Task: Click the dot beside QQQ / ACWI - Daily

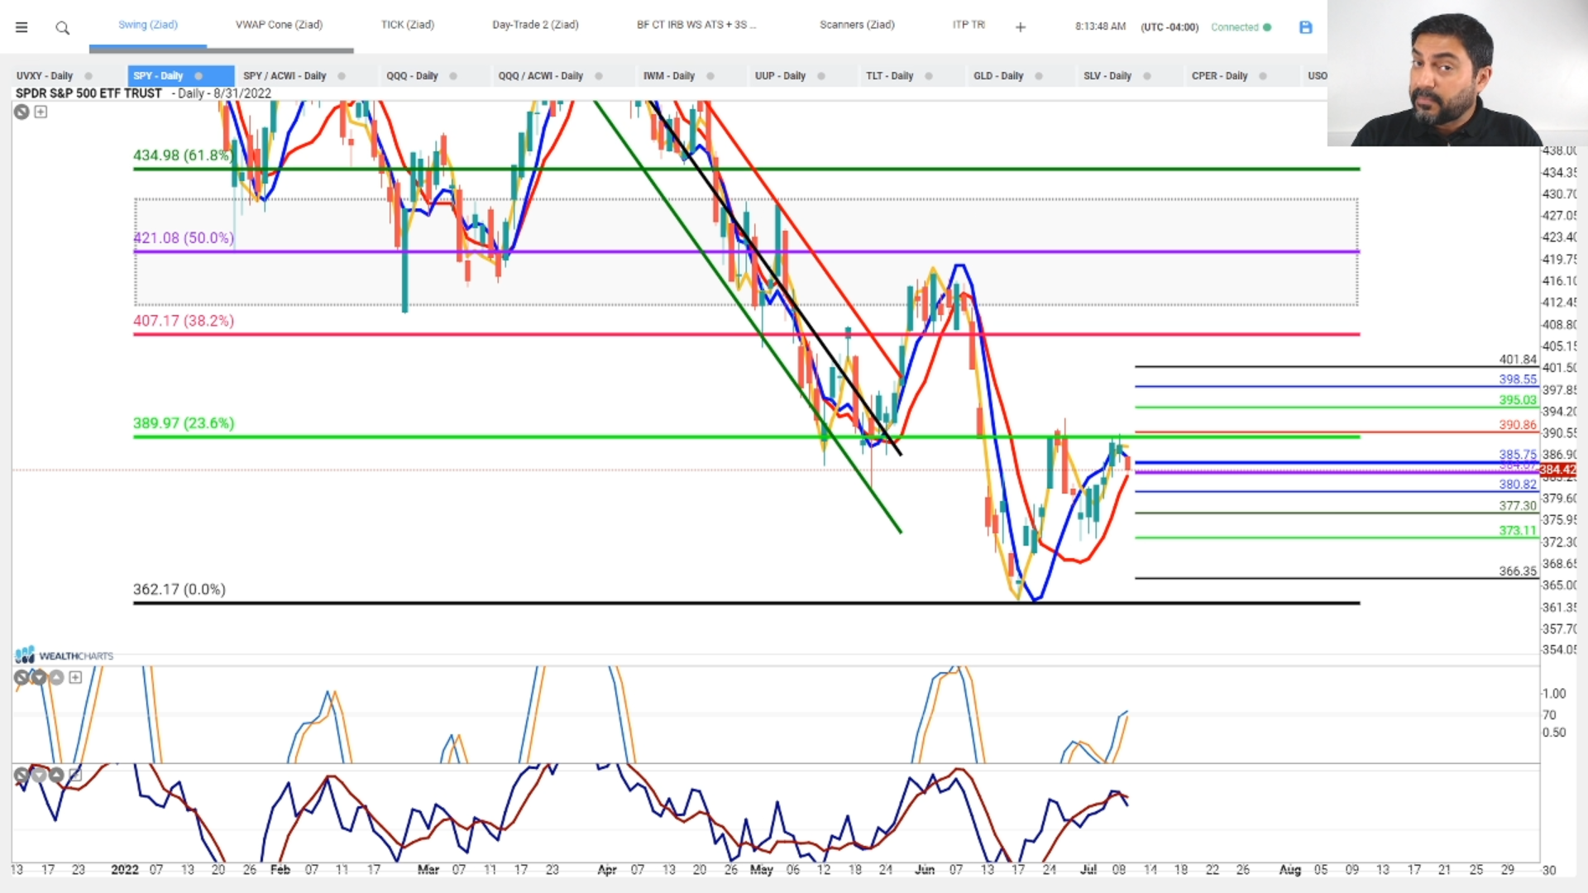Action: (599, 76)
